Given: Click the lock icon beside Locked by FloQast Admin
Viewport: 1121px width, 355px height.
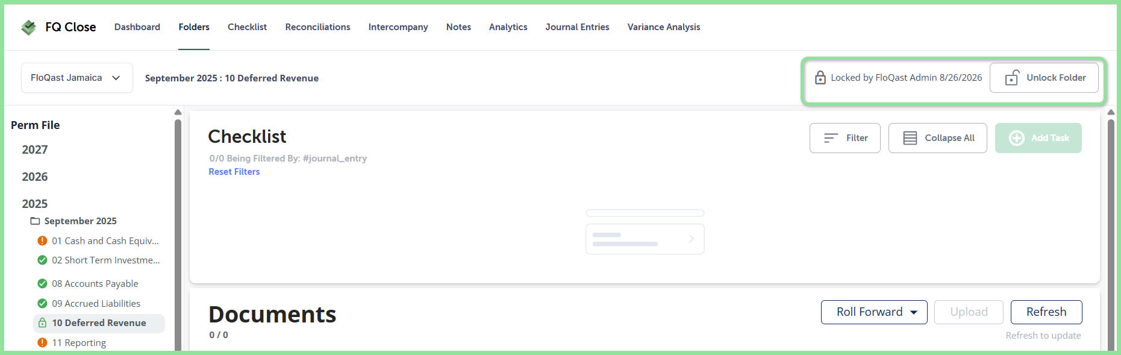Looking at the screenshot, I should 820,78.
